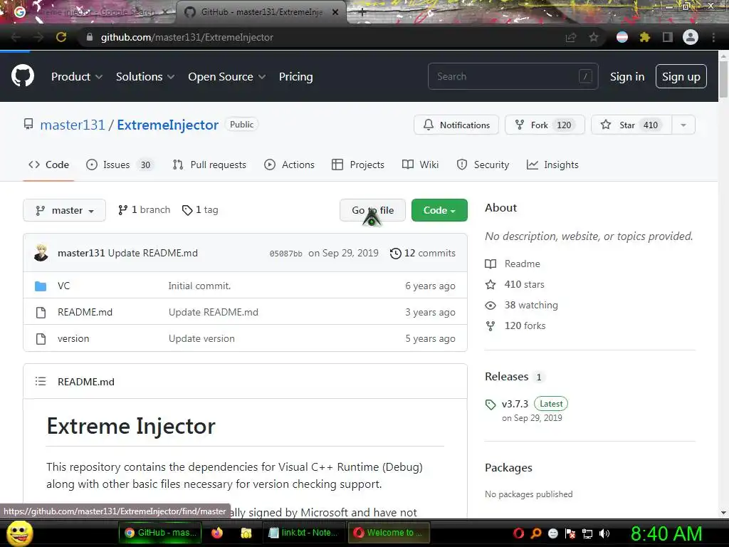The height and width of the screenshot is (547, 729).
Task: View the 410 stars link
Action: 515,284
